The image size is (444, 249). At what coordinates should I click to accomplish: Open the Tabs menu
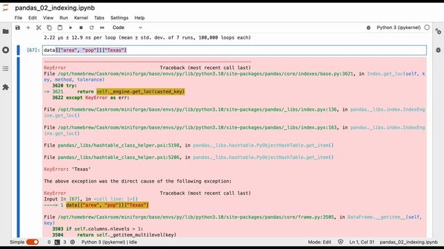[x=99, y=18]
